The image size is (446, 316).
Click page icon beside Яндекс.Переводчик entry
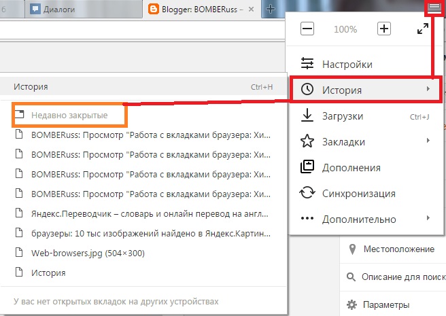pos(19,213)
